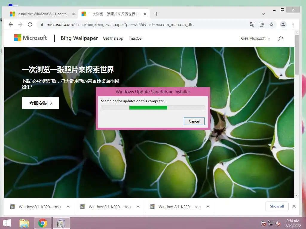Click Get the app menu item
Screen dimensions: 306x229
click(x=113, y=38)
